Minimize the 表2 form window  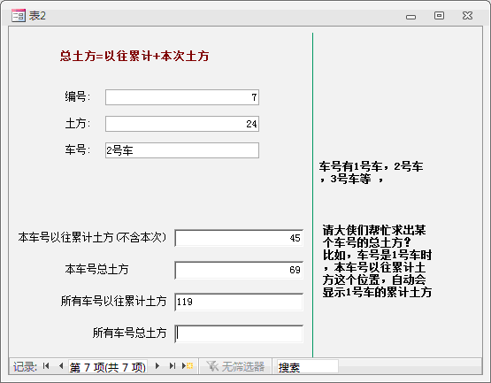click(410, 17)
